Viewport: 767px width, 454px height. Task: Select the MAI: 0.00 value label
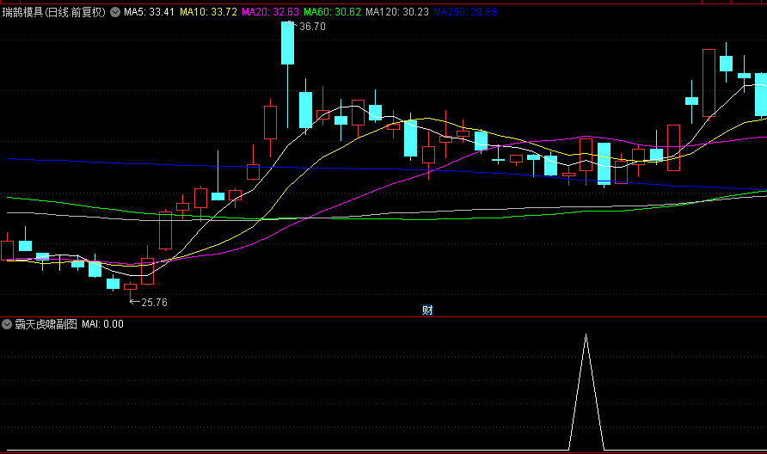coord(102,324)
